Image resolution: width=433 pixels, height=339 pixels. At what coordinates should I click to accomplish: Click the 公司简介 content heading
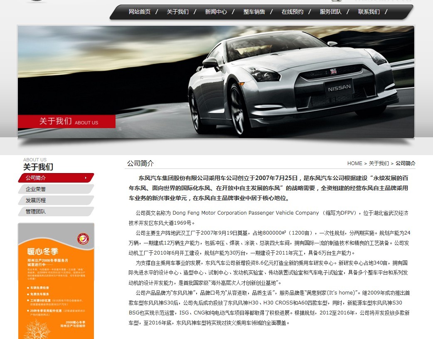[140, 163]
